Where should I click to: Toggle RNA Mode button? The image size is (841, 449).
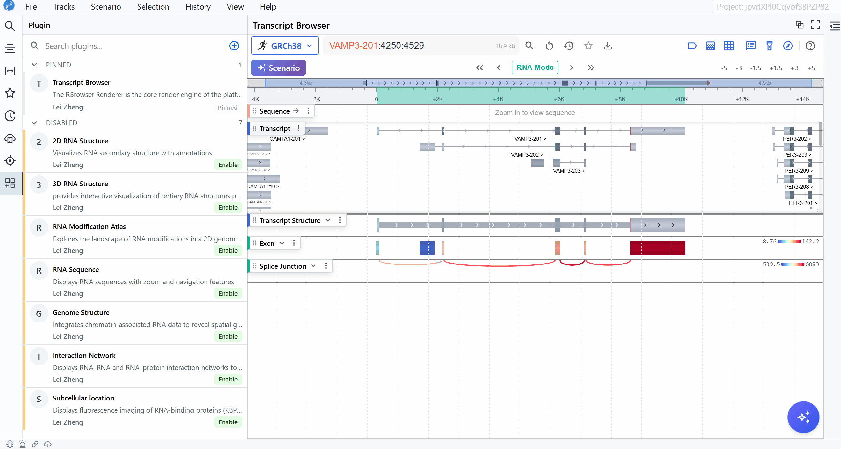(x=535, y=68)
